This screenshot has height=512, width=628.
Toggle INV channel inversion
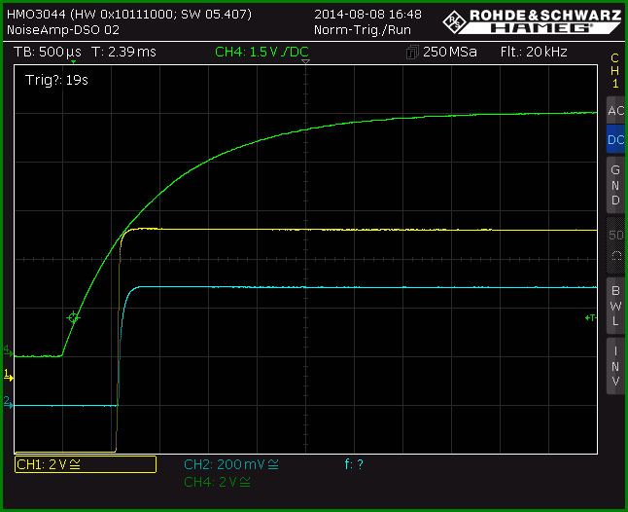pos(615,366)
